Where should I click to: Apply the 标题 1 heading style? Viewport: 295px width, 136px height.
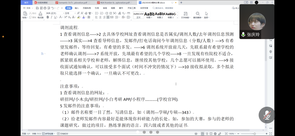click(149, 15)
